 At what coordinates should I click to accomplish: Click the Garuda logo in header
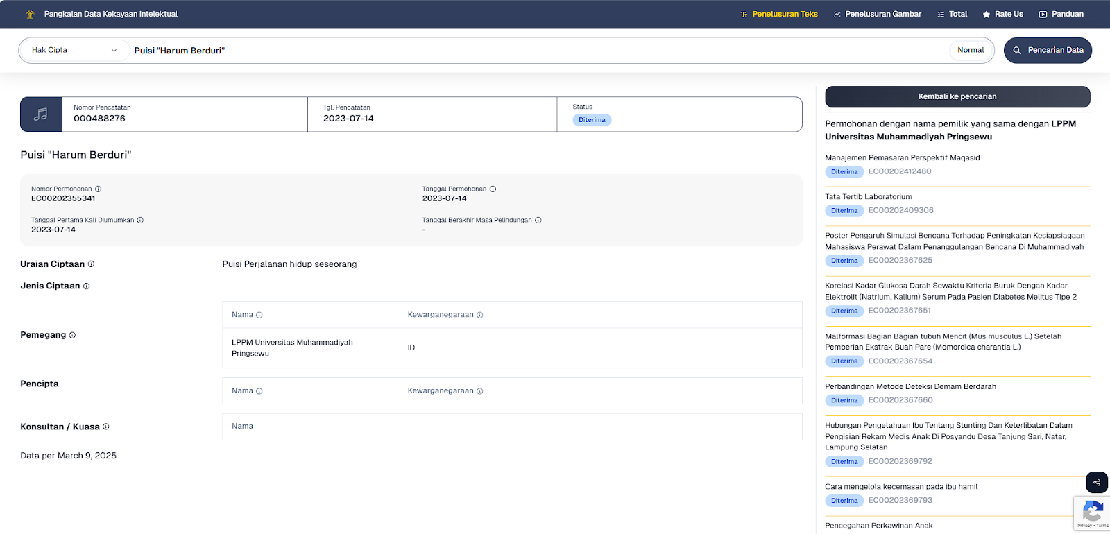click(x=30, y=14)
